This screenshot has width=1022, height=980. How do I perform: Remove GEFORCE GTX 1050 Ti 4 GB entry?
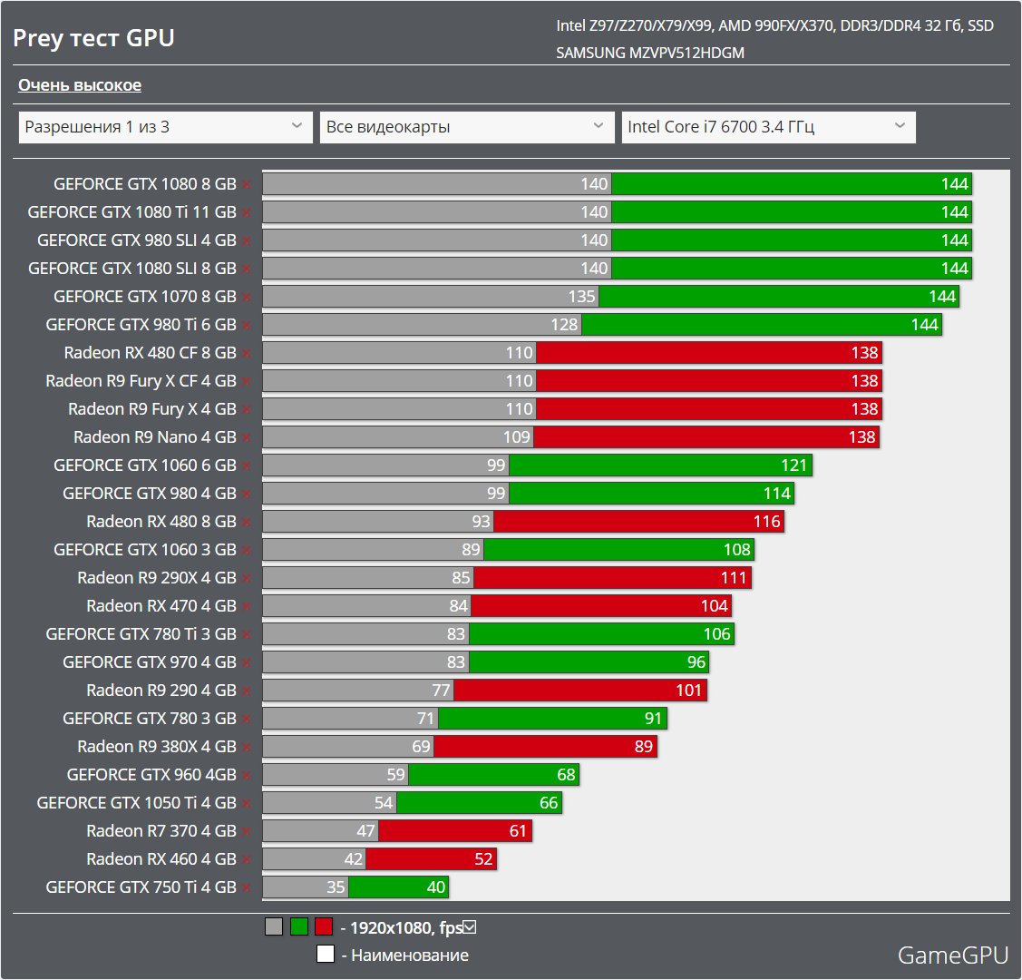[247, 803]
